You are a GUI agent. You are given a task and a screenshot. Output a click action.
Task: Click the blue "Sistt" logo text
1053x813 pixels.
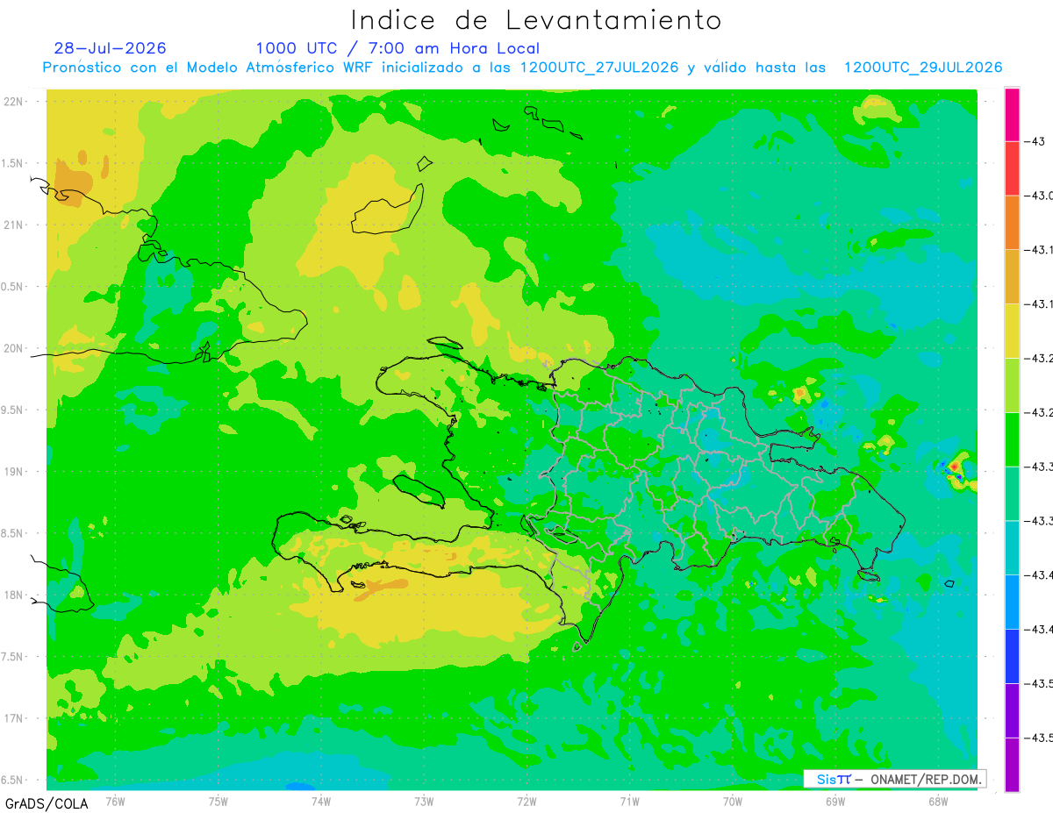[x=834, y=779]
